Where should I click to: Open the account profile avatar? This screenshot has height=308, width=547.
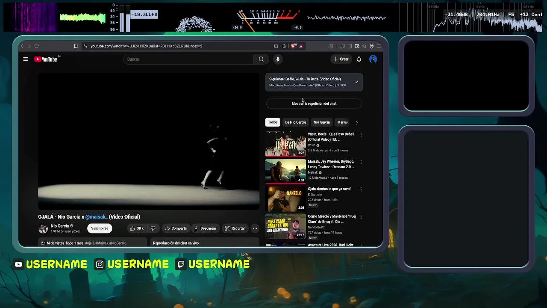coord(373,59)
